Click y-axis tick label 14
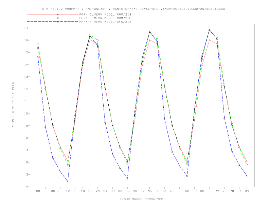 26,65
